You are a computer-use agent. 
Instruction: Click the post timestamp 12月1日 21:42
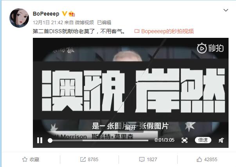[48, 23]
